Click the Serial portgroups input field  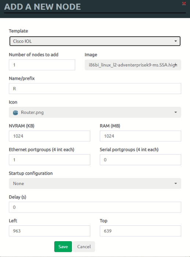point(140,160)
